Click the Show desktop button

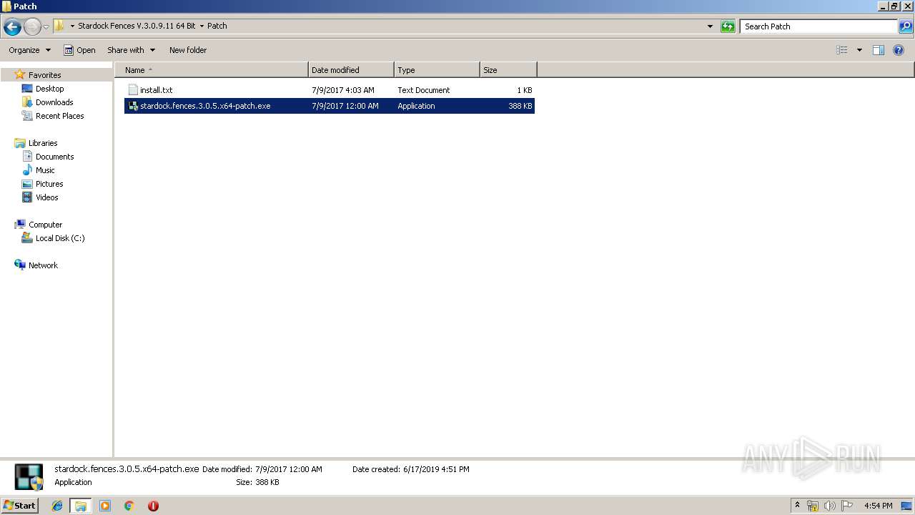coord(906,506)
